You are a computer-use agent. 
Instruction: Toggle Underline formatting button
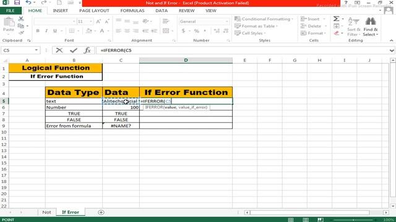(x=55, y=31)
